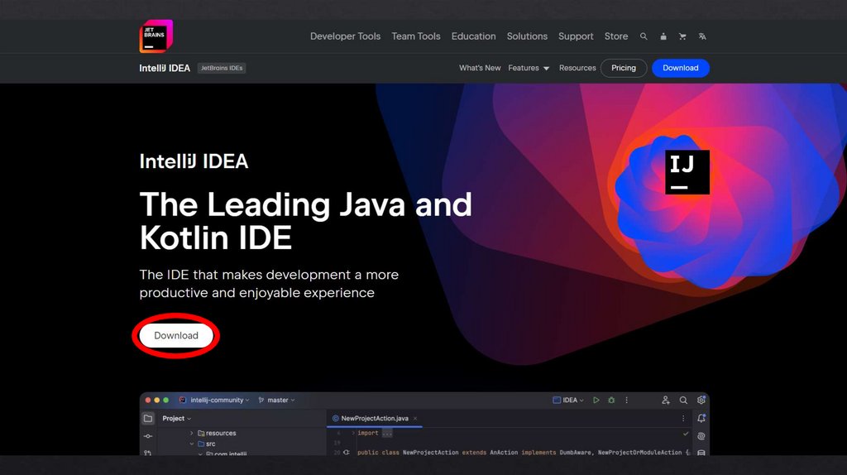
Task: Open the shopping cart icon
Action: click(x=682, y=36)
